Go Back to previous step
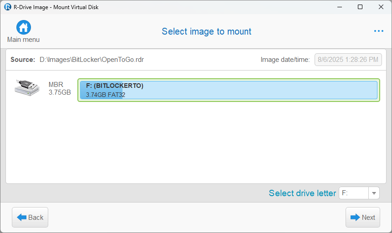The width and height of the screenshot is (392, 233). click(30, 217)
